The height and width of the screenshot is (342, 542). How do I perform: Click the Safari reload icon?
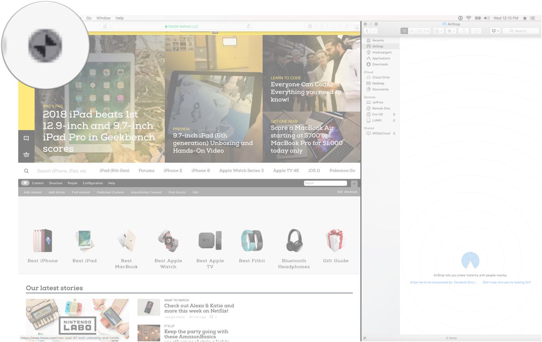tap(248, 27)
